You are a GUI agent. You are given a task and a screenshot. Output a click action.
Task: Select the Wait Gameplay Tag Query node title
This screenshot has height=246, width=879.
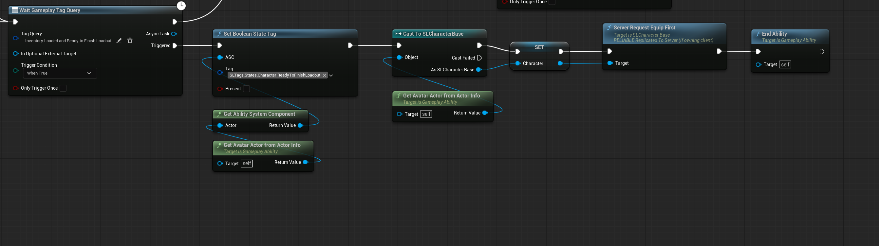pos(50,10)
